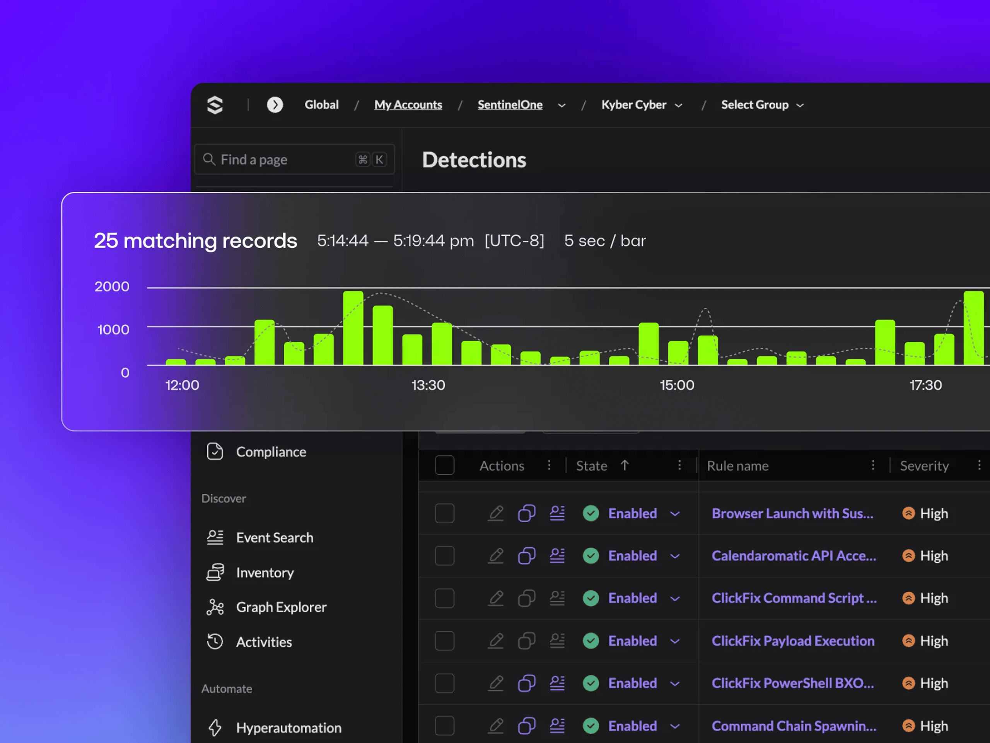Open State column options menu

[x=679, y=465]
